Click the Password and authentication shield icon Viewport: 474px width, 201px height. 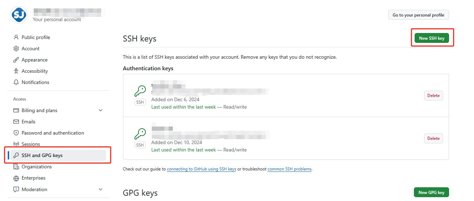16,133
